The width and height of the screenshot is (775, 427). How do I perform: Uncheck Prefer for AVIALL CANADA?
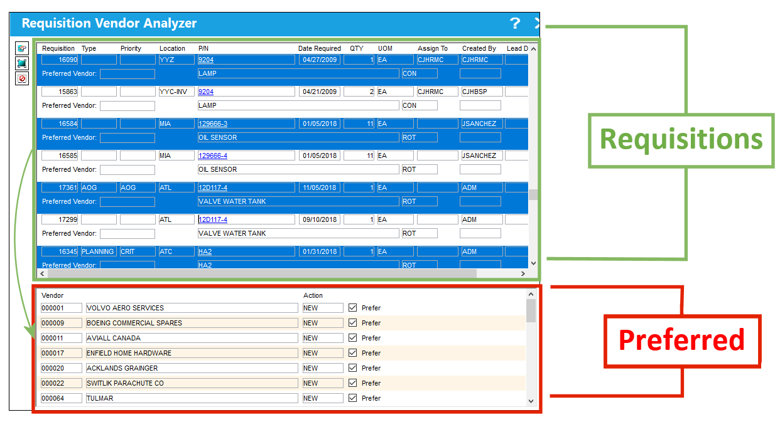(x=352, y=338)
